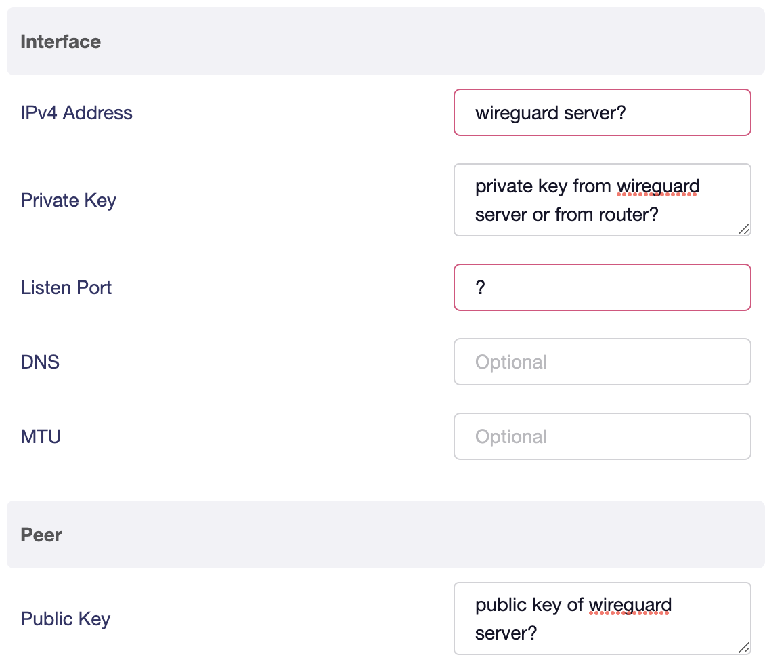Click the IPv4 Address label

pos(76,113)
